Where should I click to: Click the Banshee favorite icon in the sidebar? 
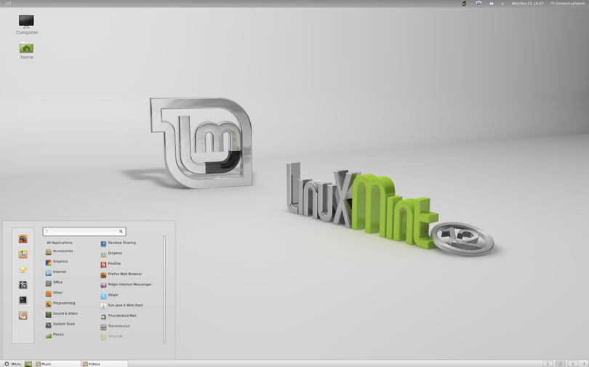23,254
